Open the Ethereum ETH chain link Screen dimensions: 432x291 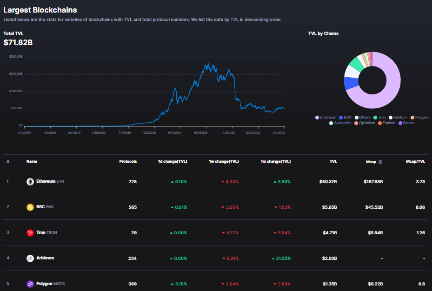[50, 181]
